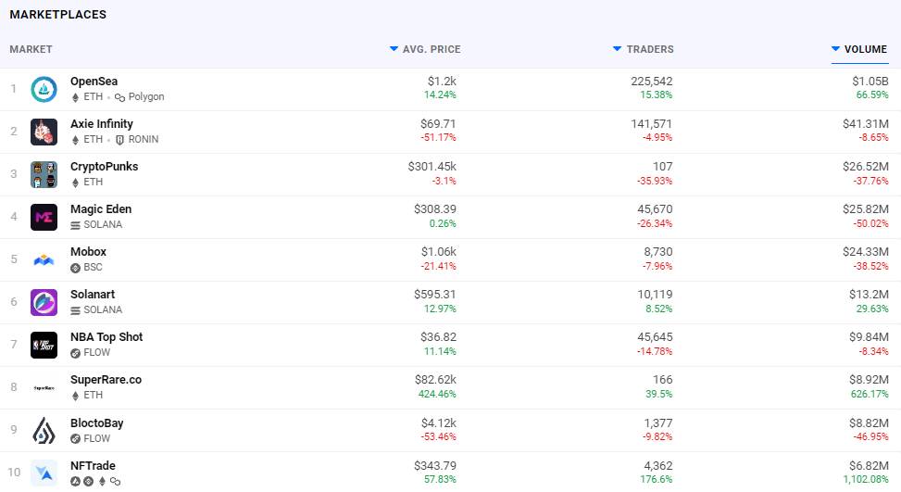Image resolution: width=901 pixels, height=492 pixels.
Task: Click the AVG. PRICE column header
Action: 432,49
